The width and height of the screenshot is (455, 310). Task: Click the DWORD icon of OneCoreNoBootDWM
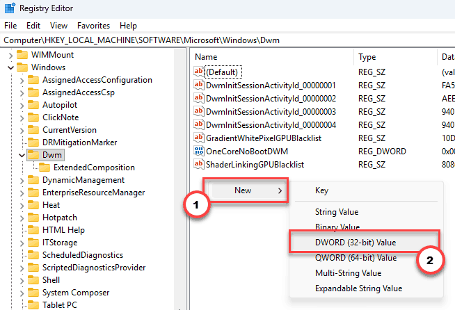coord(199,151)
